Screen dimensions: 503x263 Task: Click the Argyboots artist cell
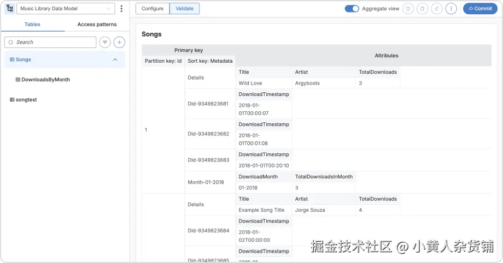pyautogui.click(x=324, y=83)
